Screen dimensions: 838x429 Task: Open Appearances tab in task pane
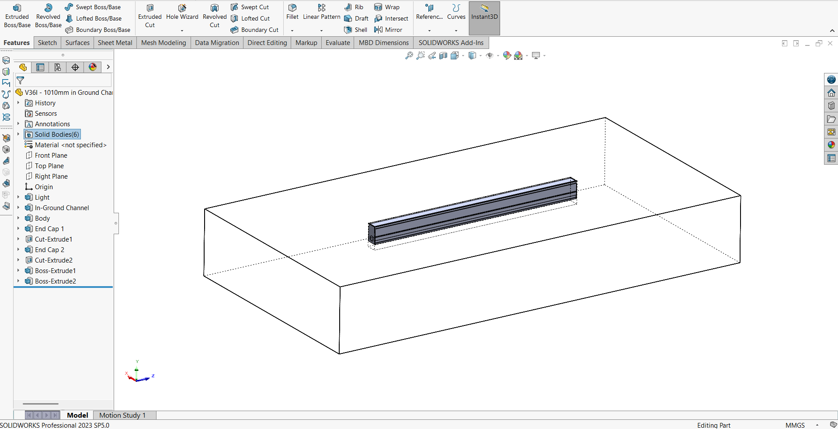click(831, 145)
